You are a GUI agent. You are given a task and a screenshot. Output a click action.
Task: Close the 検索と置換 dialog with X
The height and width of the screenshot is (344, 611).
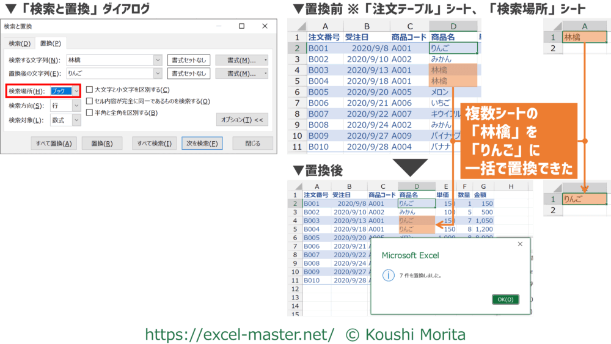pyautogui.click(x=265, y=26)
